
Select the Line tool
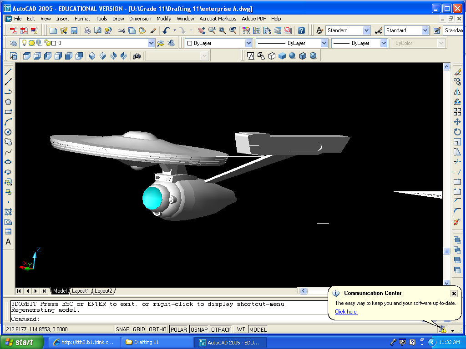8,71
